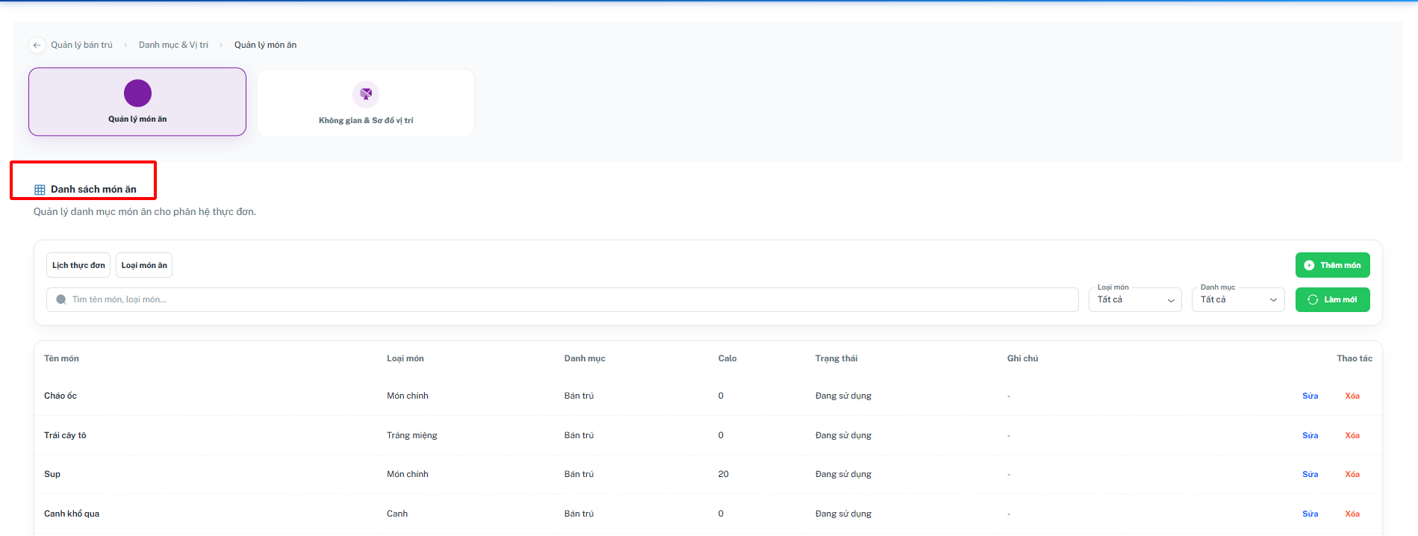Click the refresh icon on Làm mới button
Viewport: 1418px width, 536px height.
pyautogui.click(x=1313, y=299)
